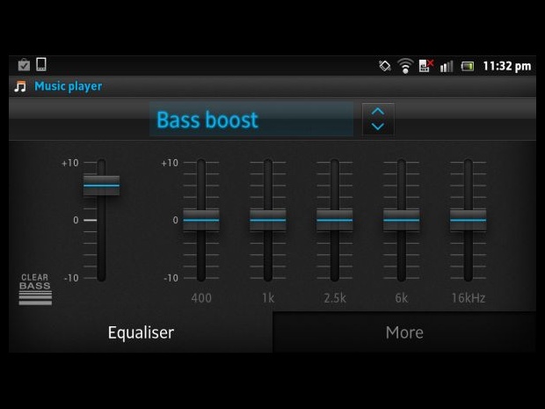Click the 6k band slider handle

click(402, 220)
